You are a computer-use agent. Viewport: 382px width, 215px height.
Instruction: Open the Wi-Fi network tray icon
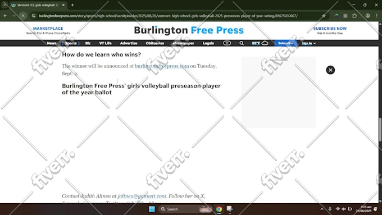[x=338, y=209]
